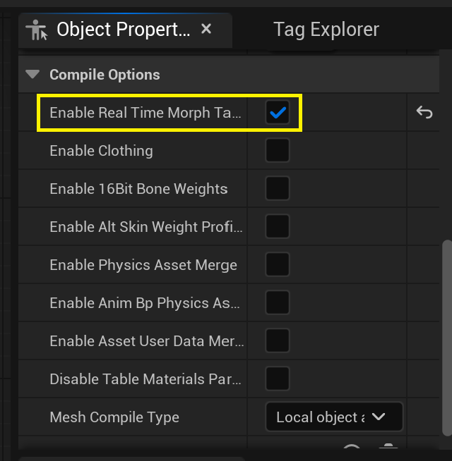Toggle Enable Alt Skin Weight Profiles checkbox

click(278, 226)
